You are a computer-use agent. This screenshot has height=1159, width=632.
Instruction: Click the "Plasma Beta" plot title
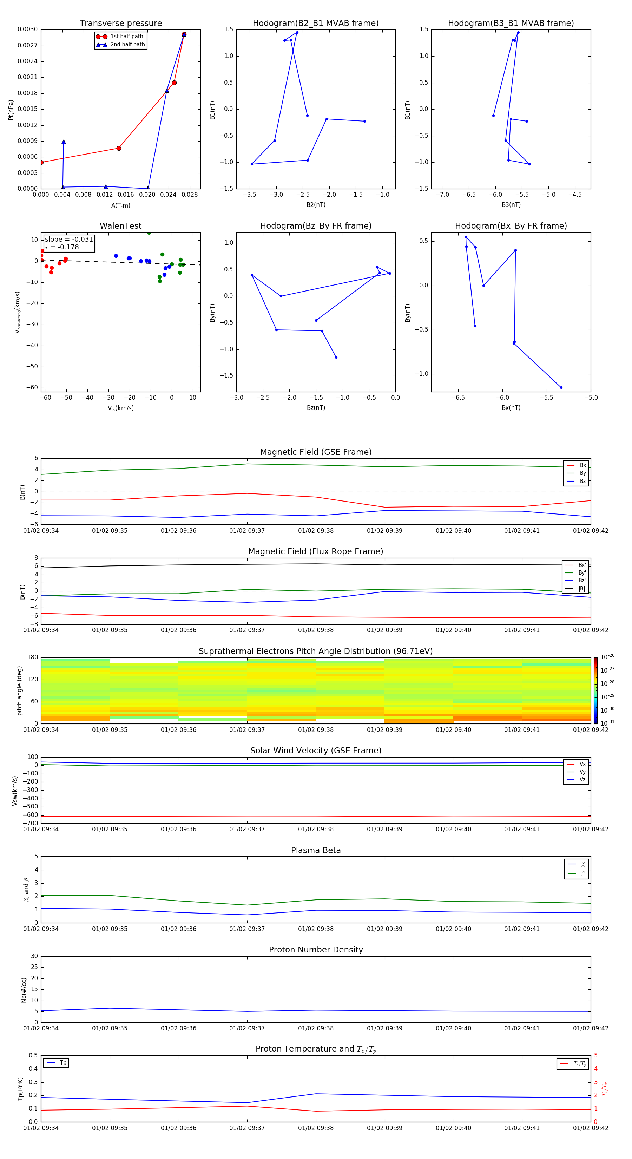click(316, 850)
